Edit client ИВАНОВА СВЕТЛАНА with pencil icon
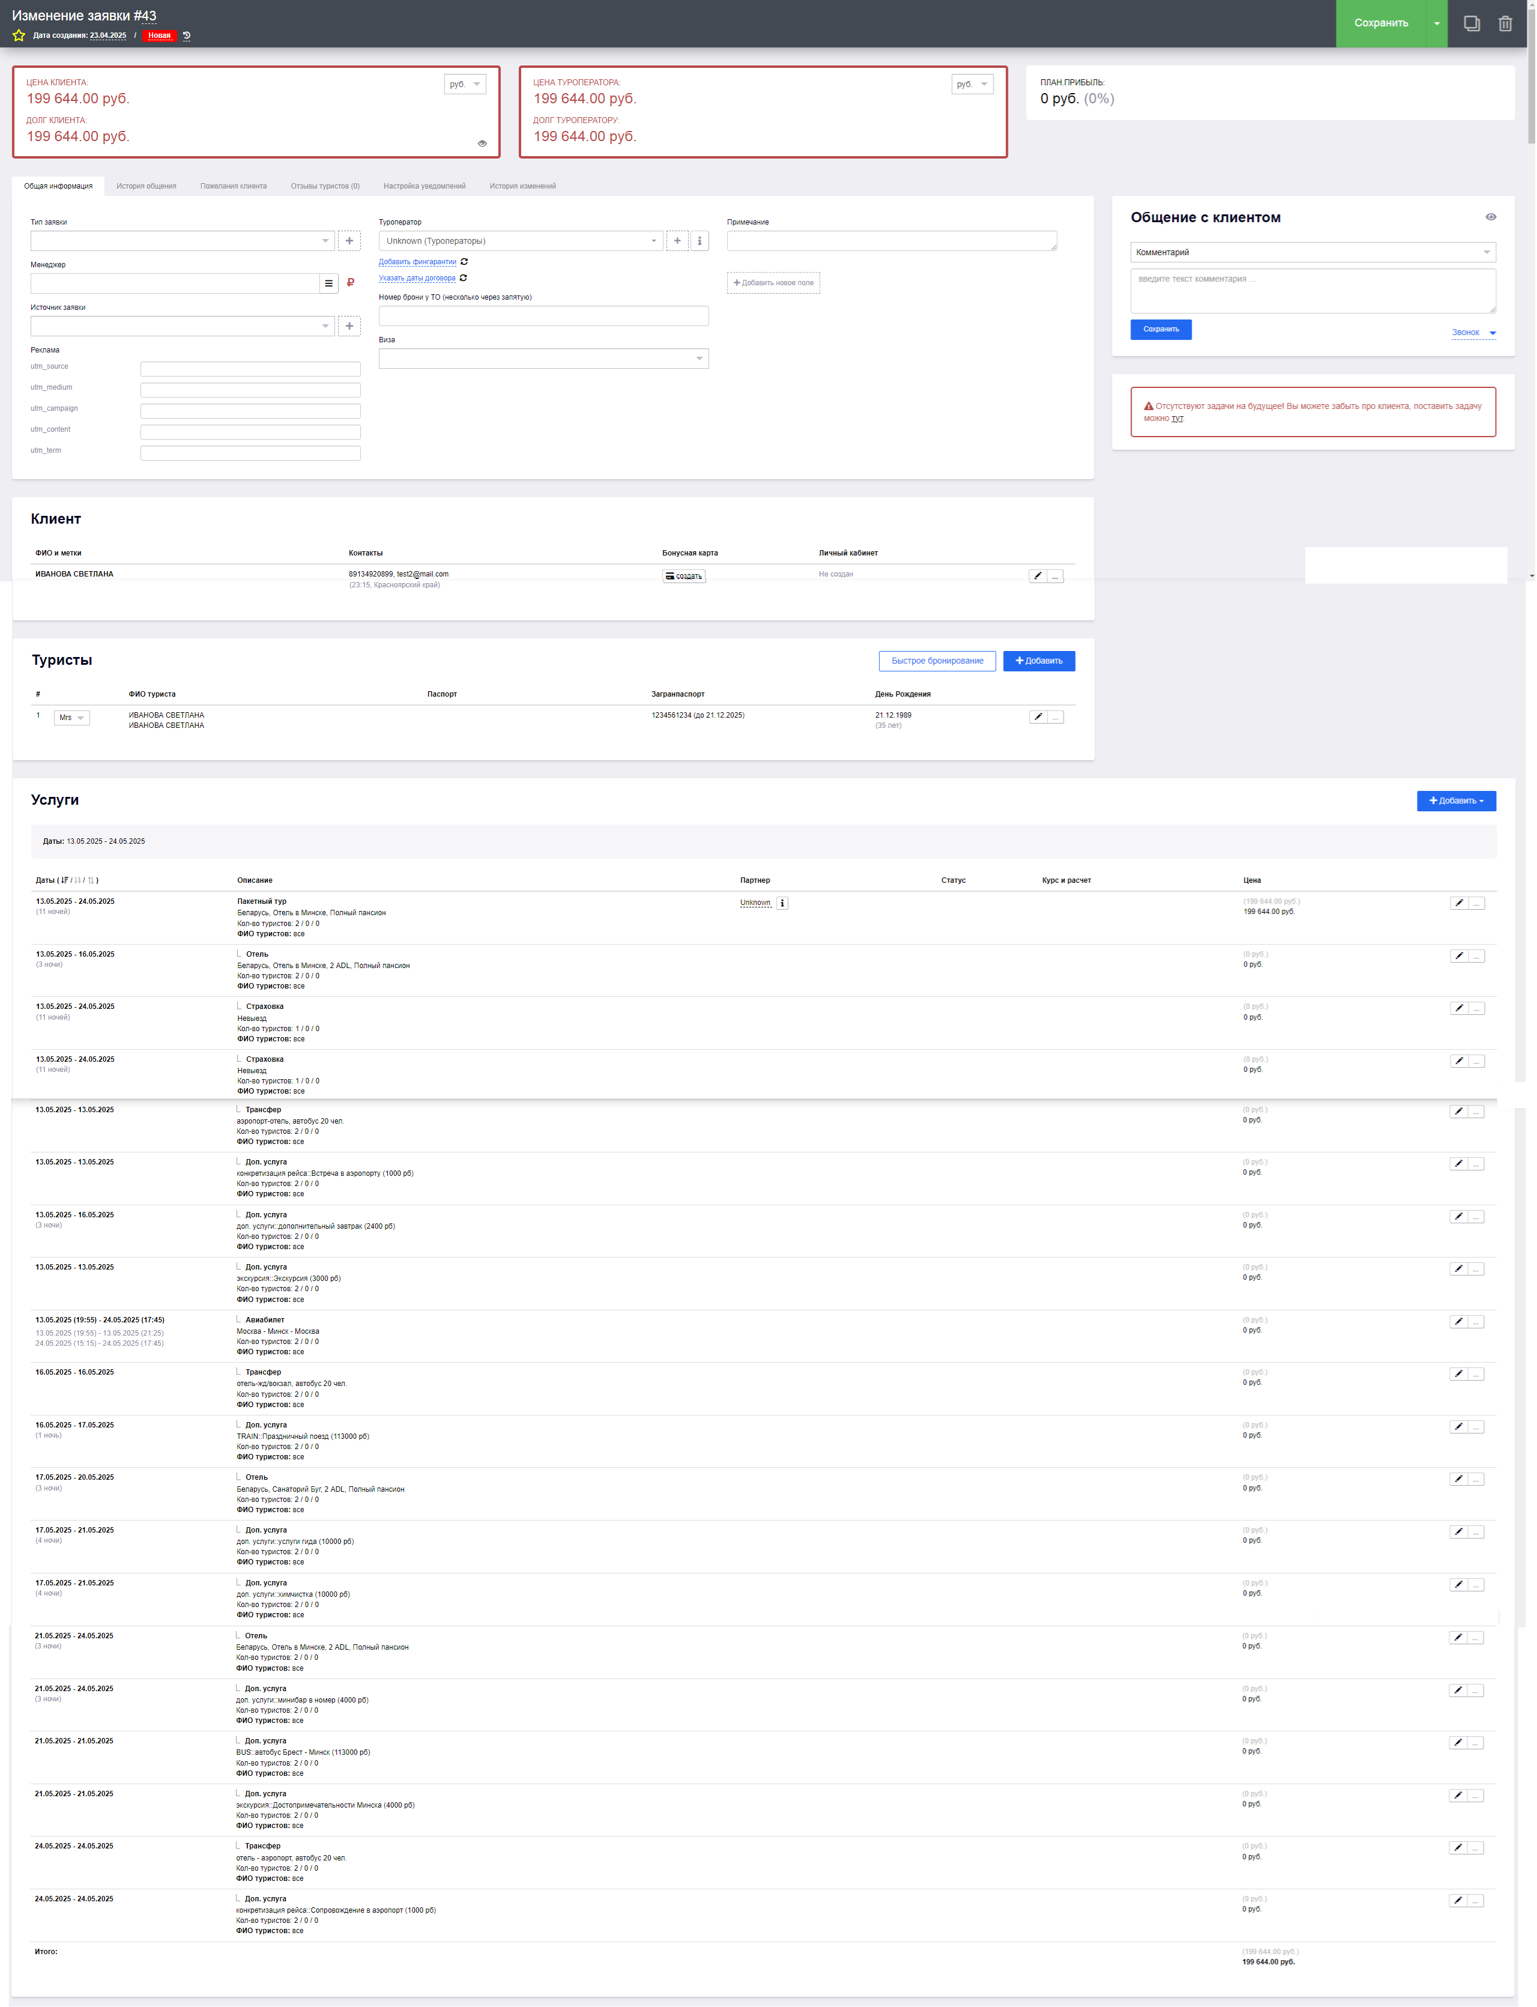The width and height of the screenshot is (1537, 2007). [x=1036, y=576]
